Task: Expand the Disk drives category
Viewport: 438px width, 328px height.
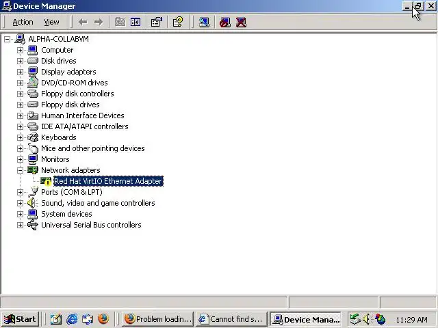Action: (20, 61)
